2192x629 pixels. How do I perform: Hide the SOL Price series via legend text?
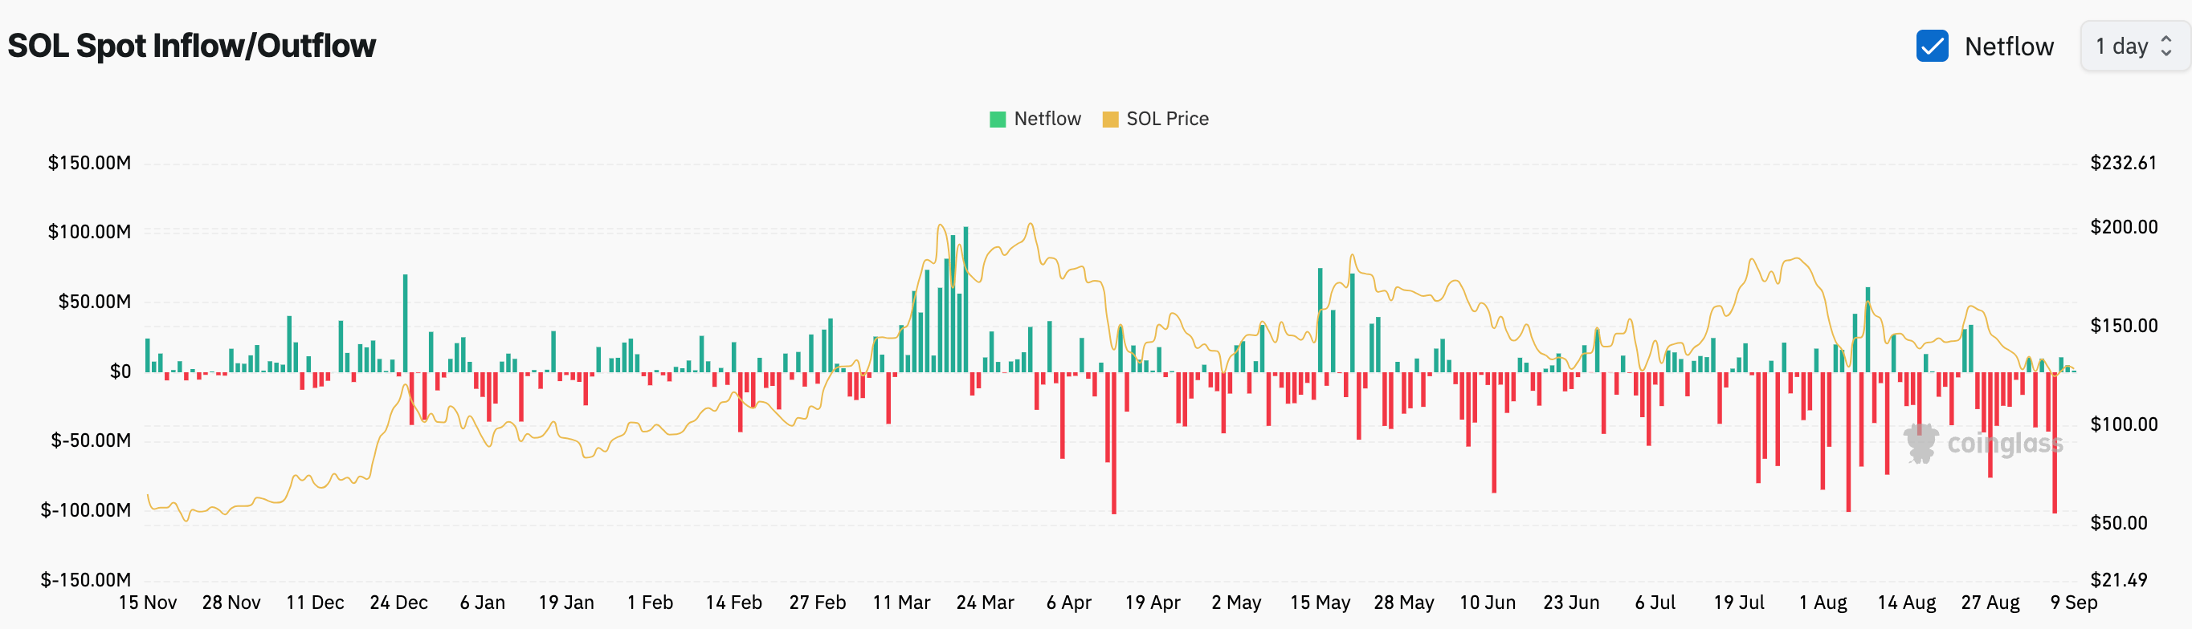coord(1166,119)
